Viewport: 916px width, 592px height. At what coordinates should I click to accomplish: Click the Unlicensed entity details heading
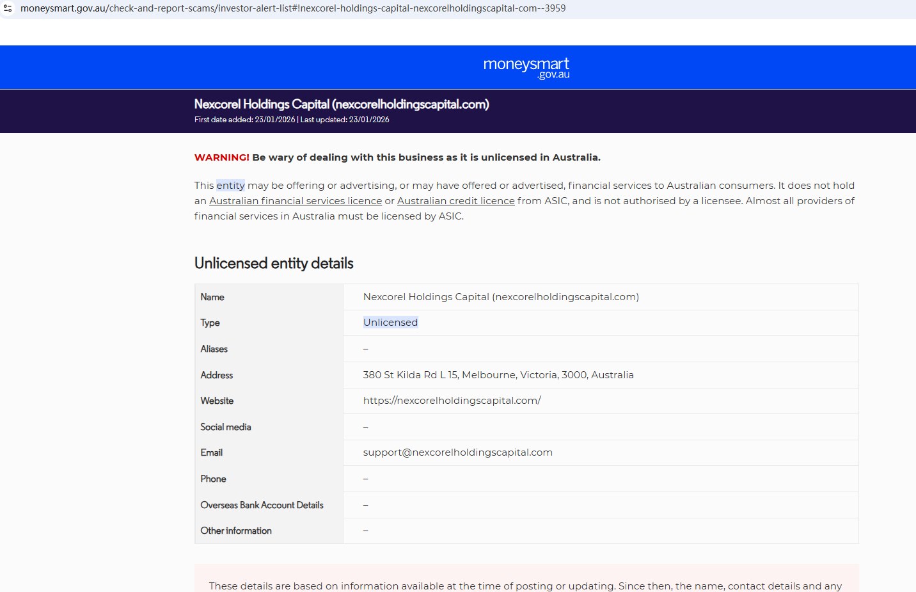(x=274, y=263)
